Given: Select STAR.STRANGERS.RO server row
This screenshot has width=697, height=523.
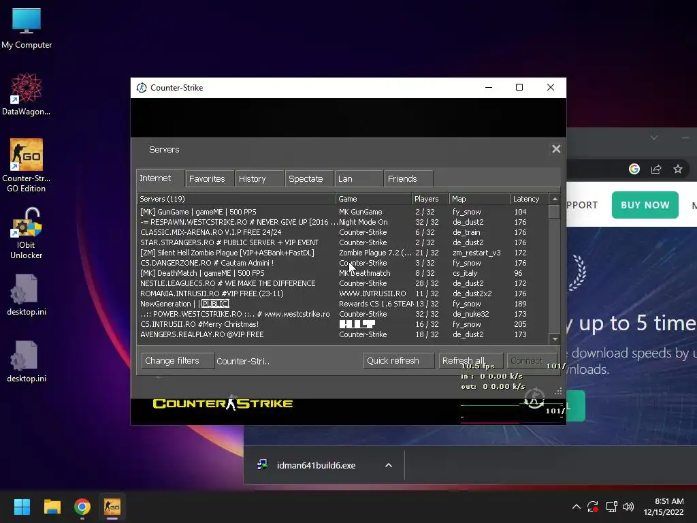Looking at the screenshot, I should coord(343,242).
